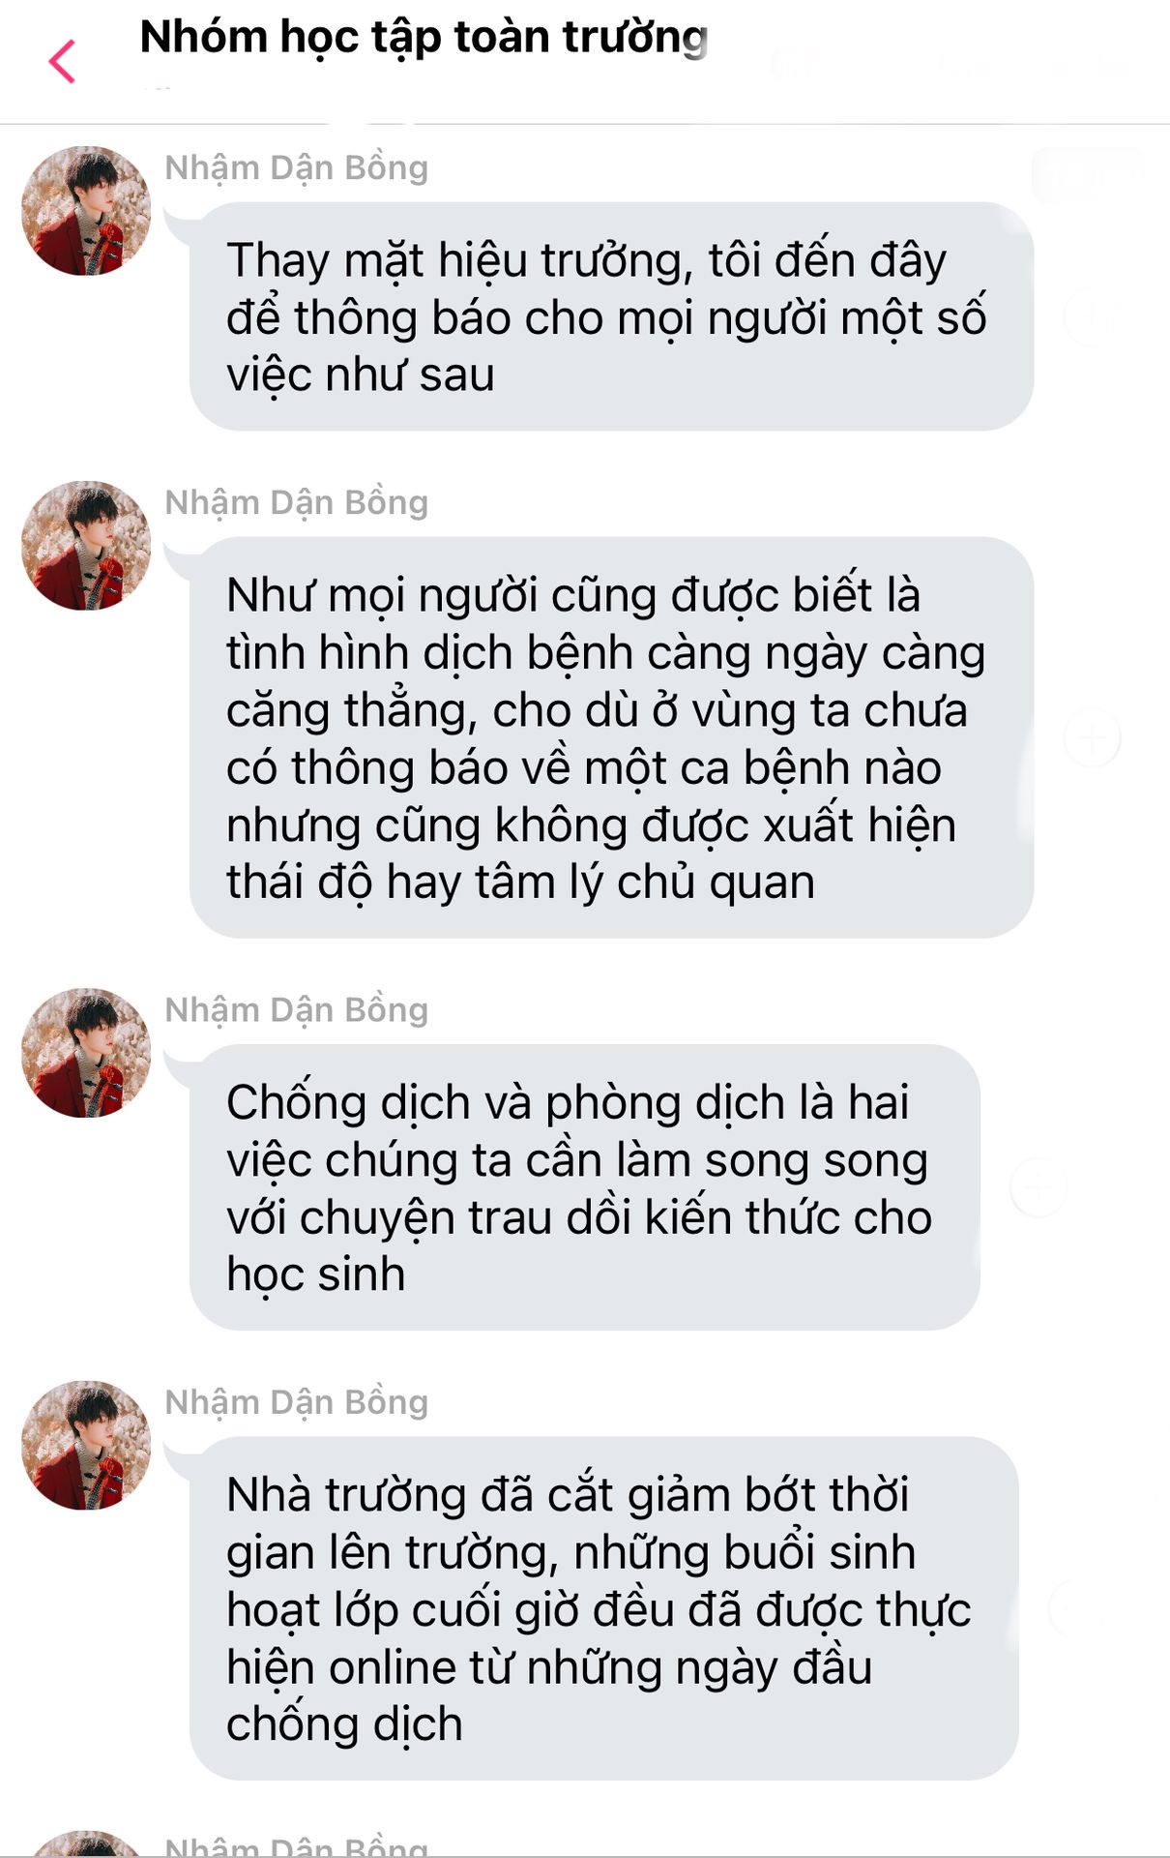Open avatar beside 'Nhà trường đã cắt giảm' message

(86, 1446)
